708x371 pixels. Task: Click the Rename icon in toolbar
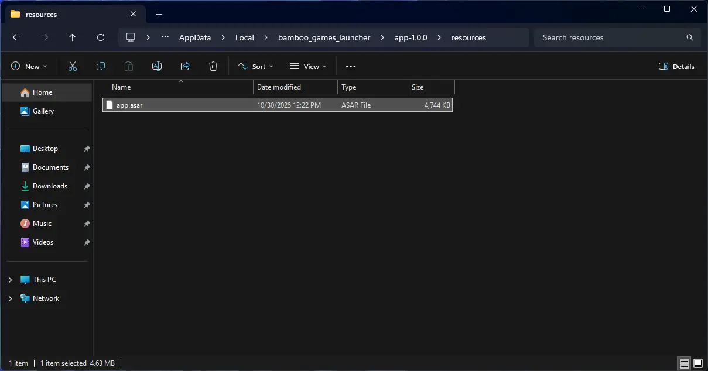tap(157, 67)
